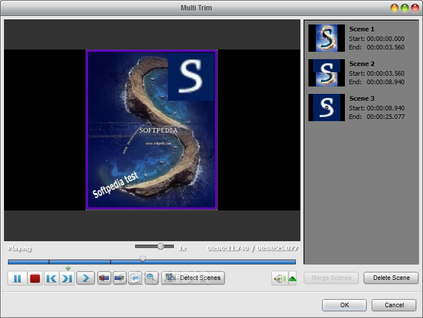
Task: Click Scene 3 end time 00:00:25.077
Action: (385, 117)
